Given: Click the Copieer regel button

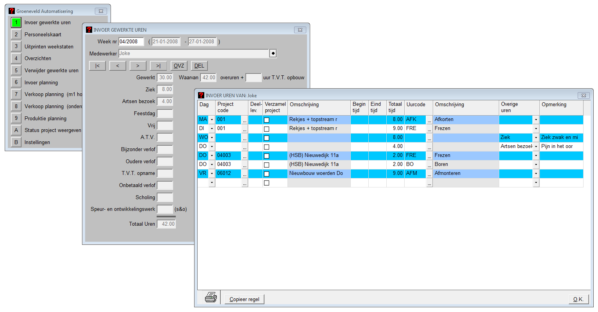Looking at the screenshot, I should [245, 299].
